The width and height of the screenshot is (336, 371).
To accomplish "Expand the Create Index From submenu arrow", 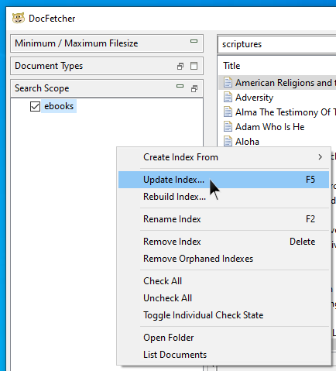I will 321,157.
